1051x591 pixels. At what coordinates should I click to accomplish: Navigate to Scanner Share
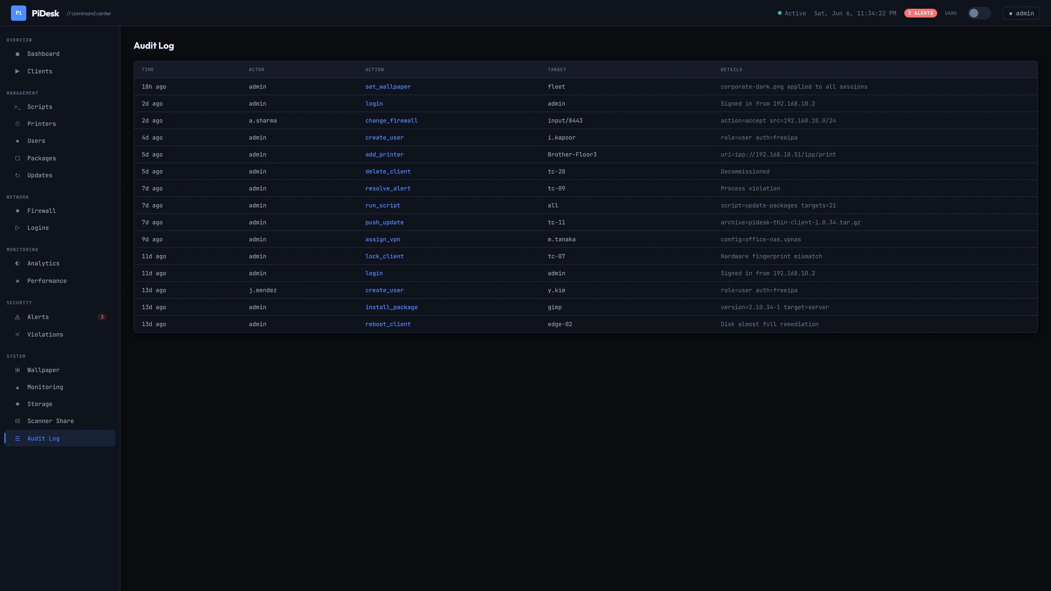click(60, 421)
